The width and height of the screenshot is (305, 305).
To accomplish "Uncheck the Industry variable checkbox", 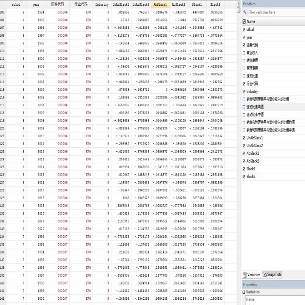I will click(x=244, y=91).
